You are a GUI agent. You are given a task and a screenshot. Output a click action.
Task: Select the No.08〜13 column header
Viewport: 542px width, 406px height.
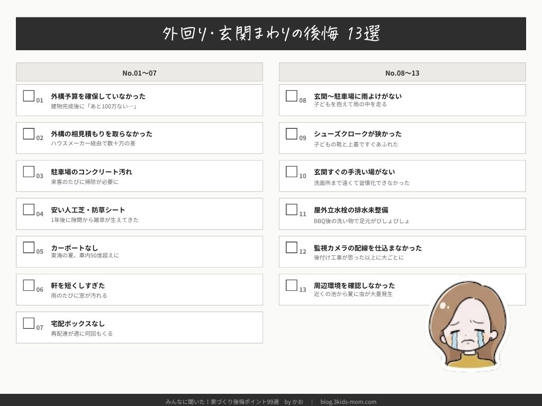(402, 72)
